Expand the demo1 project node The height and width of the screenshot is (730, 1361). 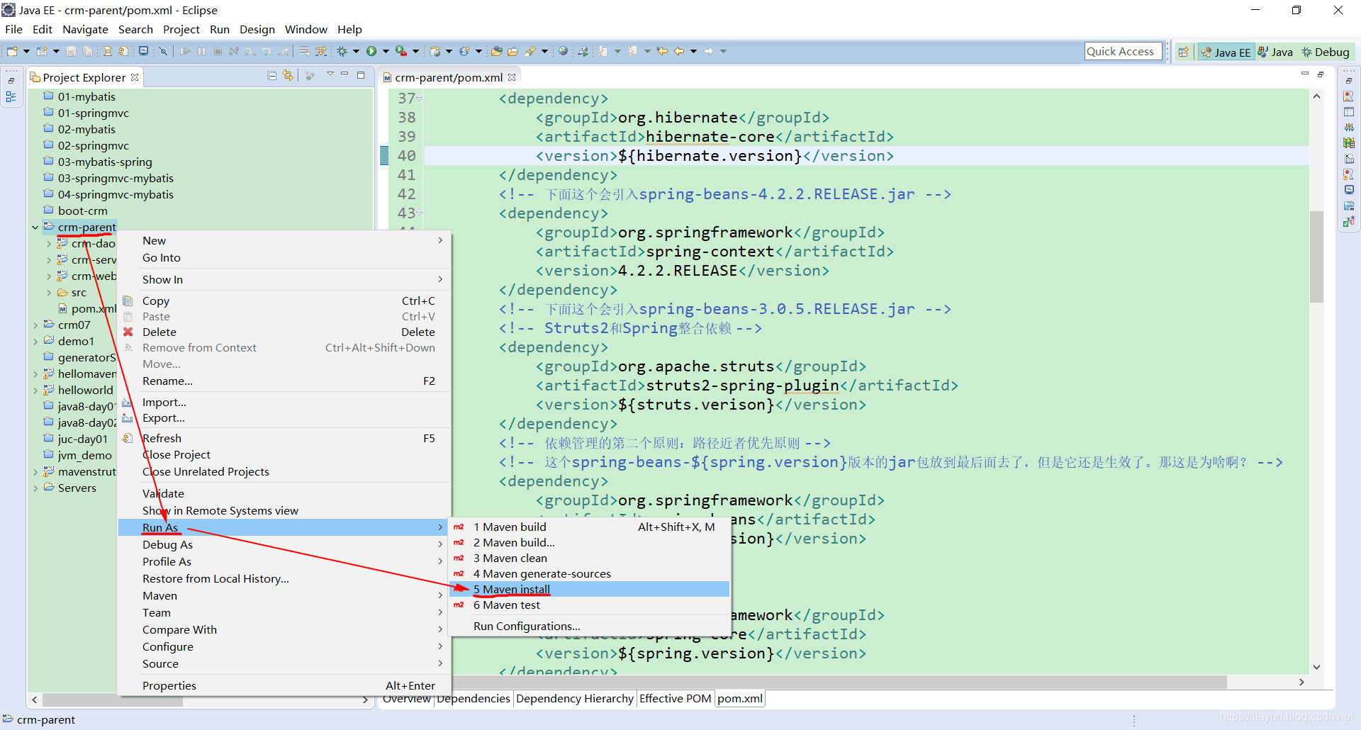coord(35,342)
